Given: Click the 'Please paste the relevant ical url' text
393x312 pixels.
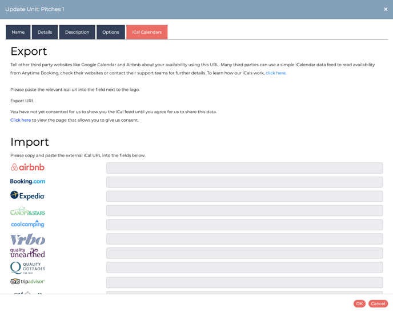Looking at the screenshot, I should tap(75, 90).
